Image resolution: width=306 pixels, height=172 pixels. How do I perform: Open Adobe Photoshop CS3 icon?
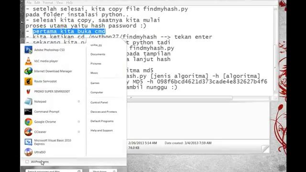[x=28, y=50]
